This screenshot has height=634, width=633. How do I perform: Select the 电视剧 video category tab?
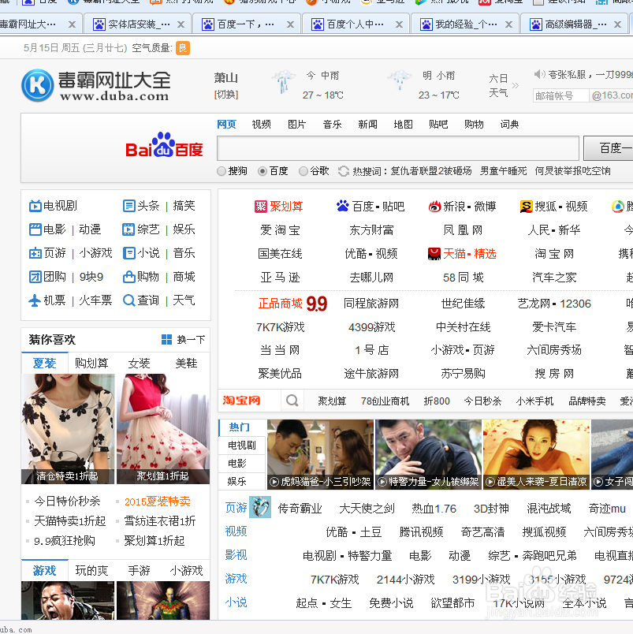(242, 446)
